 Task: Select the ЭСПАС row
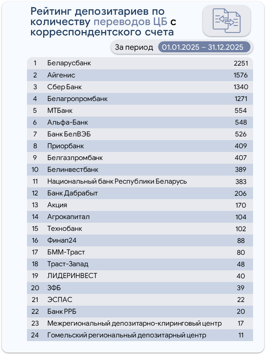point(140,299)
